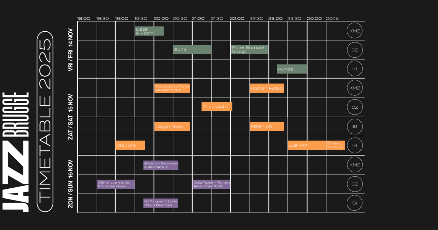
Task: Click the 21:30 time header
Action: [217, 18]
